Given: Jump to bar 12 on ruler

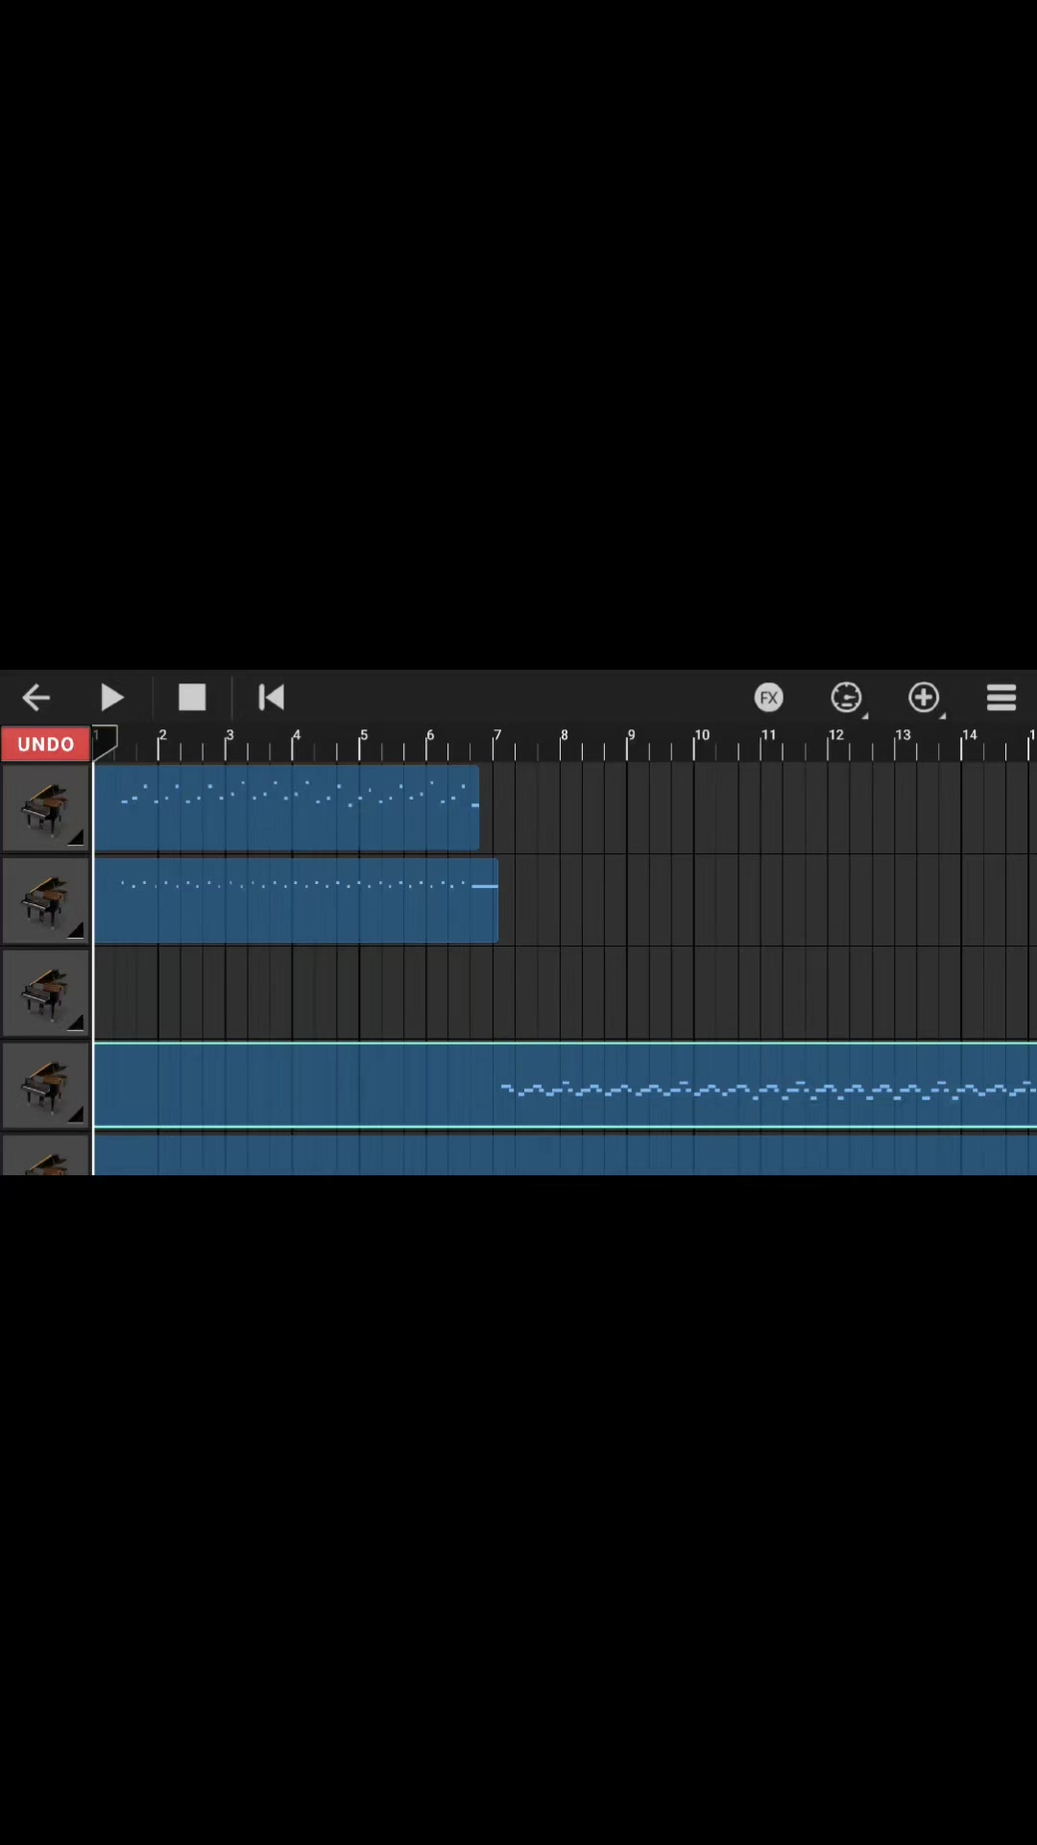Looking at the screenshot, I should pyautogui.click(x=836, y=735).
